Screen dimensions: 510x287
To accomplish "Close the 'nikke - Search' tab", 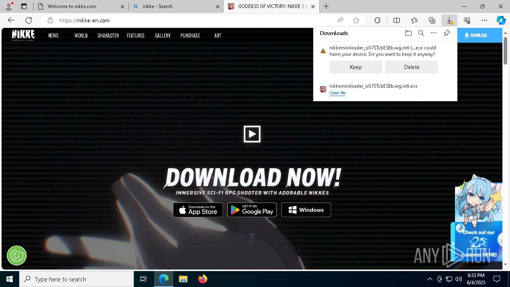I will [218, 6].
